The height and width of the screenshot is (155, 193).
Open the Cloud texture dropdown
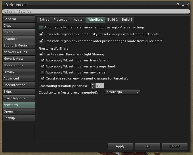coord(122,92)
